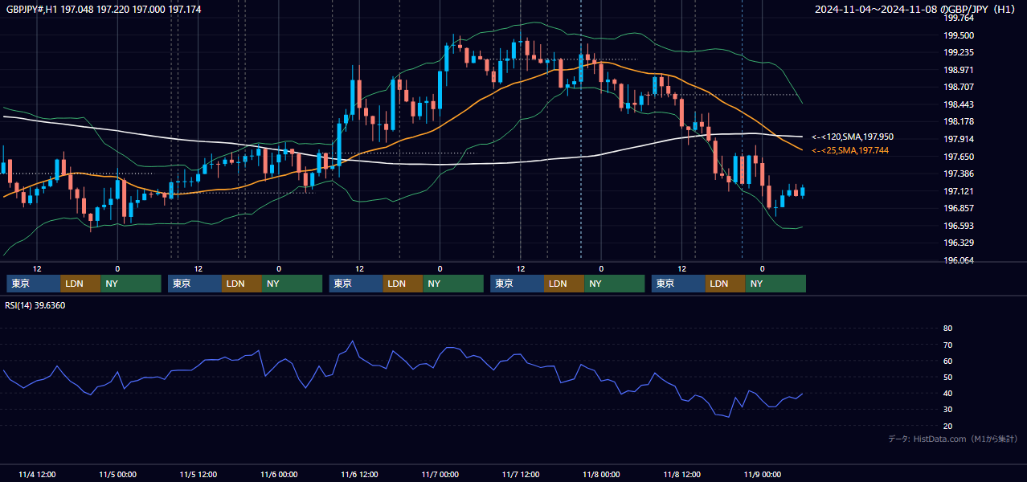
Task: Click the 11/6 00:00 time axis label
Action: click(x=279, y=474)
